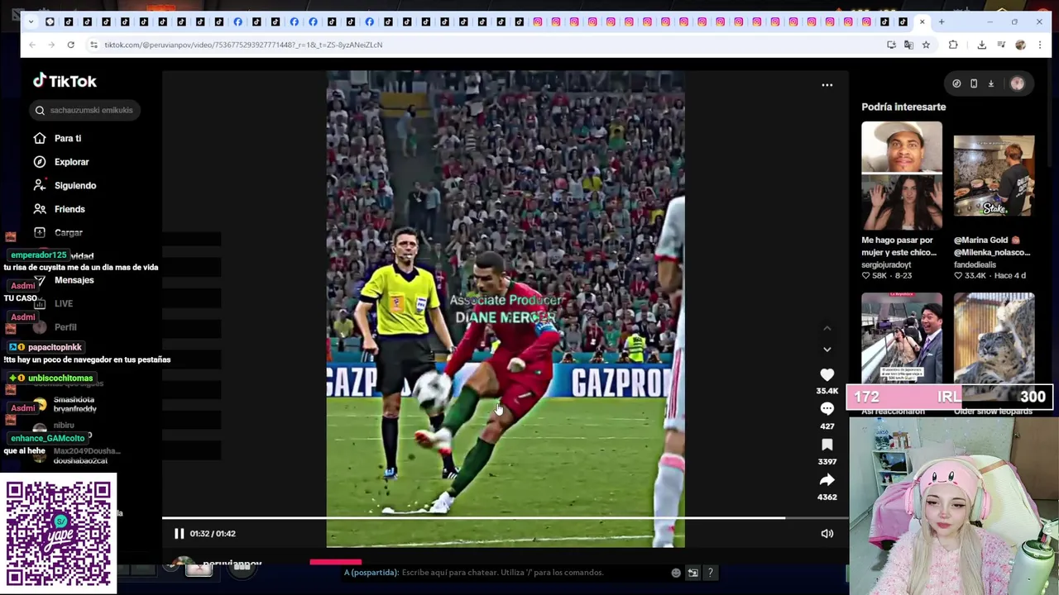The height and width of the screenshot is (595, 1059).
Task: Click the download desktop app icon
Action: 991,83
